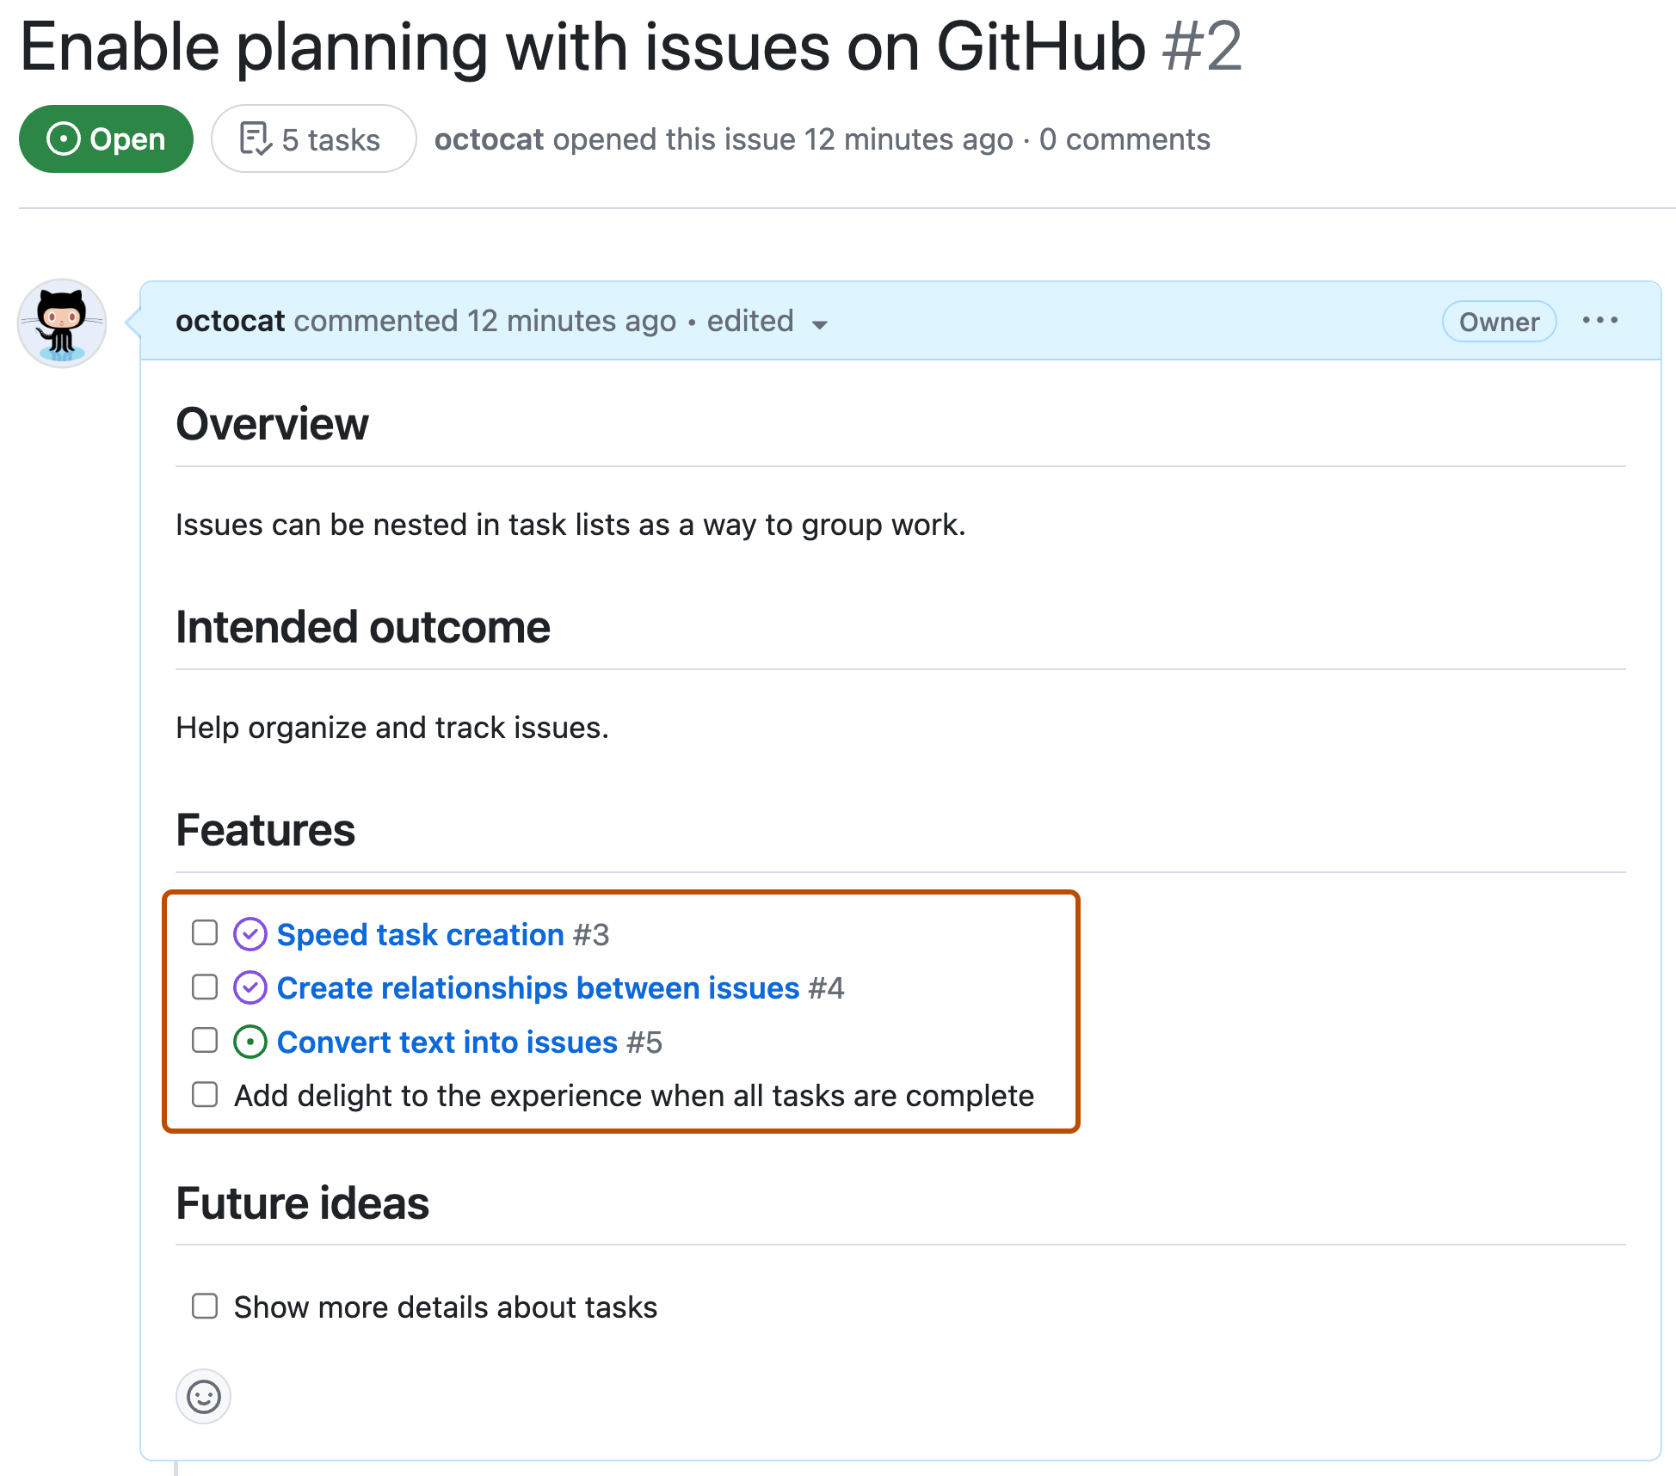Check the 'Show more details about tasks' checkbox
Image resolution: width=1676 pixels, height=1476 pixels.
(204, 1307)
